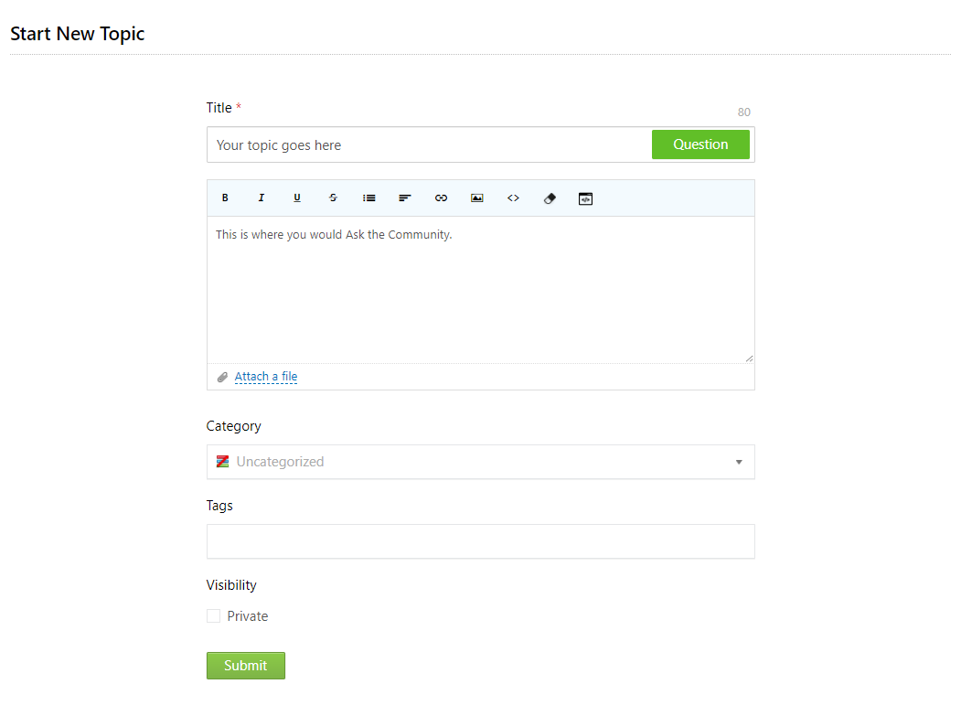
Task: Click the title character counter '80'
Action: pos(744,112)
